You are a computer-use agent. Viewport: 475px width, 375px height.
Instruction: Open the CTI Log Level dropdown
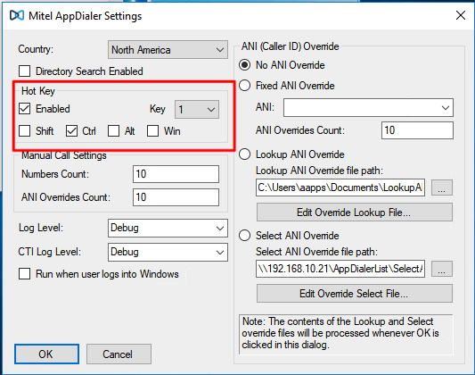(x=168, y=252)
